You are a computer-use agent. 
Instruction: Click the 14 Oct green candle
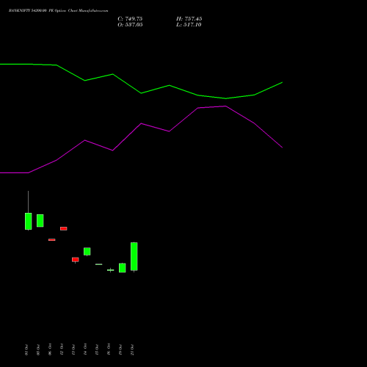click(x=87, y=252)
